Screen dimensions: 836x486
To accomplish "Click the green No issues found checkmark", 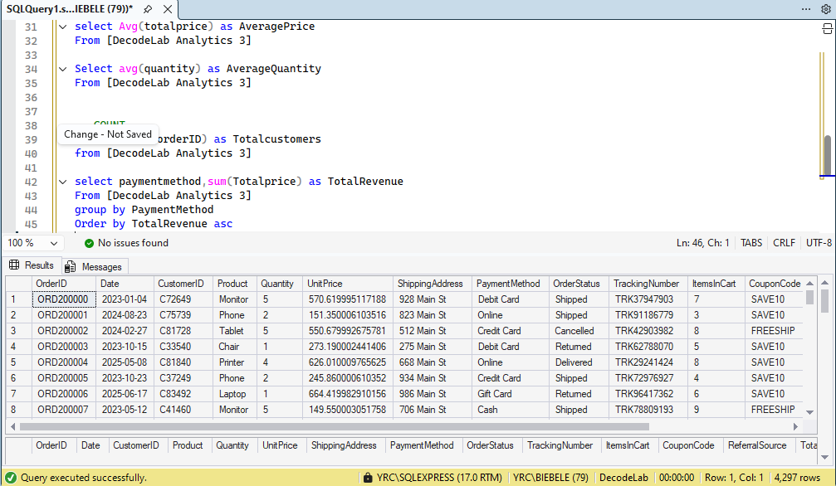I will [x=89, y=243].
